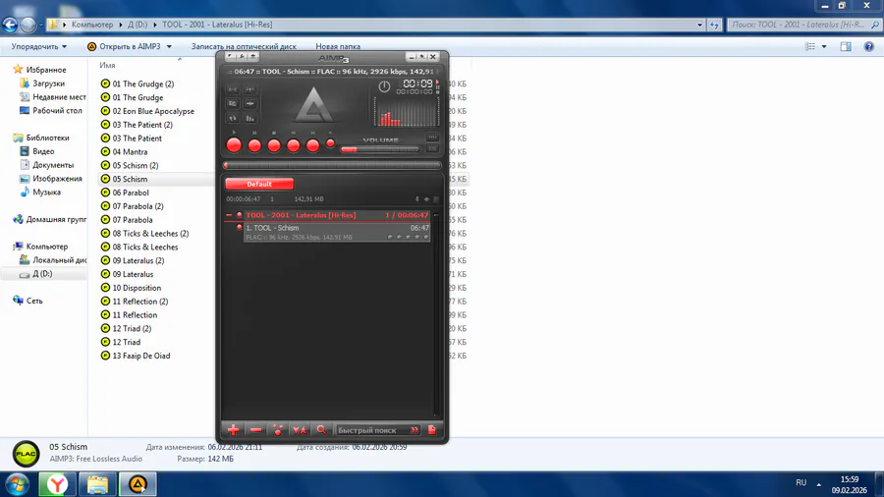Select track 1. TOOL - Schism in playlist
Image resolution: width=884 pixels, height=497 pixels.
click(337, 232)
